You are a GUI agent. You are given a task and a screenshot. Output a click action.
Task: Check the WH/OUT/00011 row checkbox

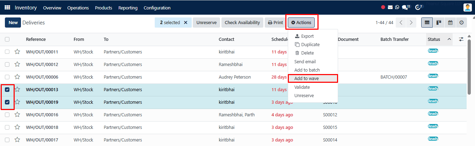7,52
